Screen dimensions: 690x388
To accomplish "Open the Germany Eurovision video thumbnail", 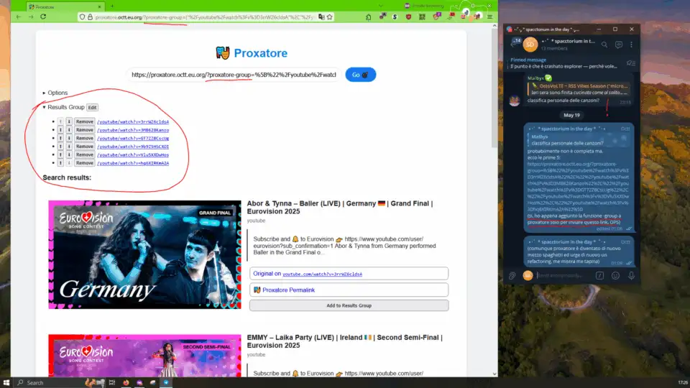I will coord(144,254).
